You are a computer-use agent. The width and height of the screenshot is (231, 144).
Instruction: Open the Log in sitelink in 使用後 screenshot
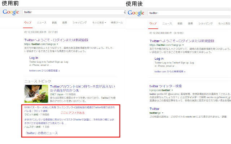159,59
